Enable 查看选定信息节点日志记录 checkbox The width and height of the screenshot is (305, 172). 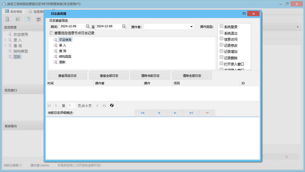pos(52,33)
